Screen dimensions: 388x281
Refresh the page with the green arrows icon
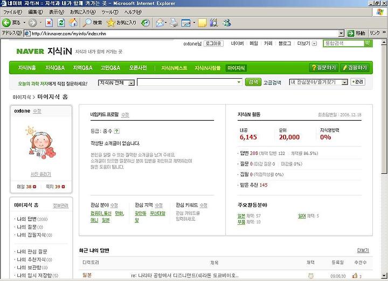click(61, 23)
